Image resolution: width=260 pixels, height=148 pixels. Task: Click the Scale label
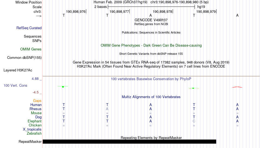37,7
